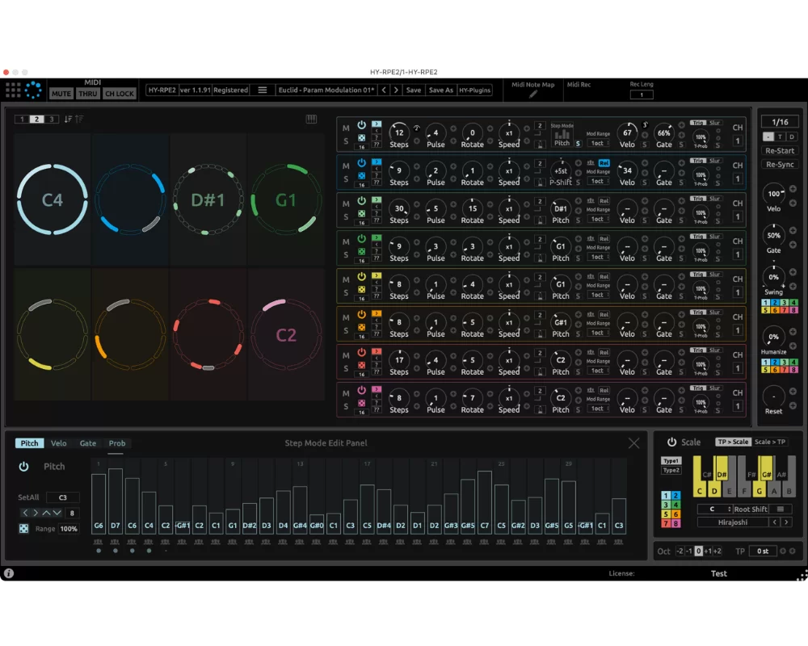Click the dot-grid icon in top-left header
The width and height of the screenshot is (808, 646).
pos(13,90)
